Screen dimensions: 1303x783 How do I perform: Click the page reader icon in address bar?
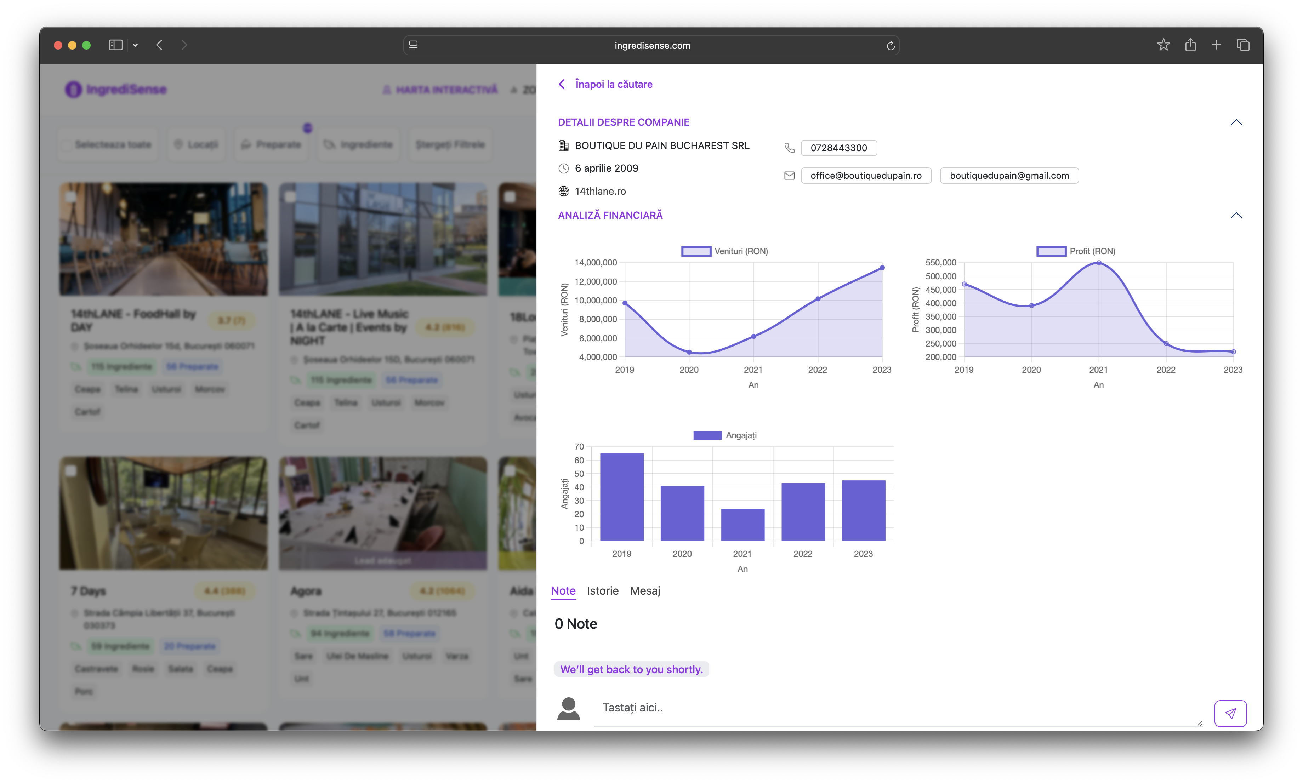413,45
